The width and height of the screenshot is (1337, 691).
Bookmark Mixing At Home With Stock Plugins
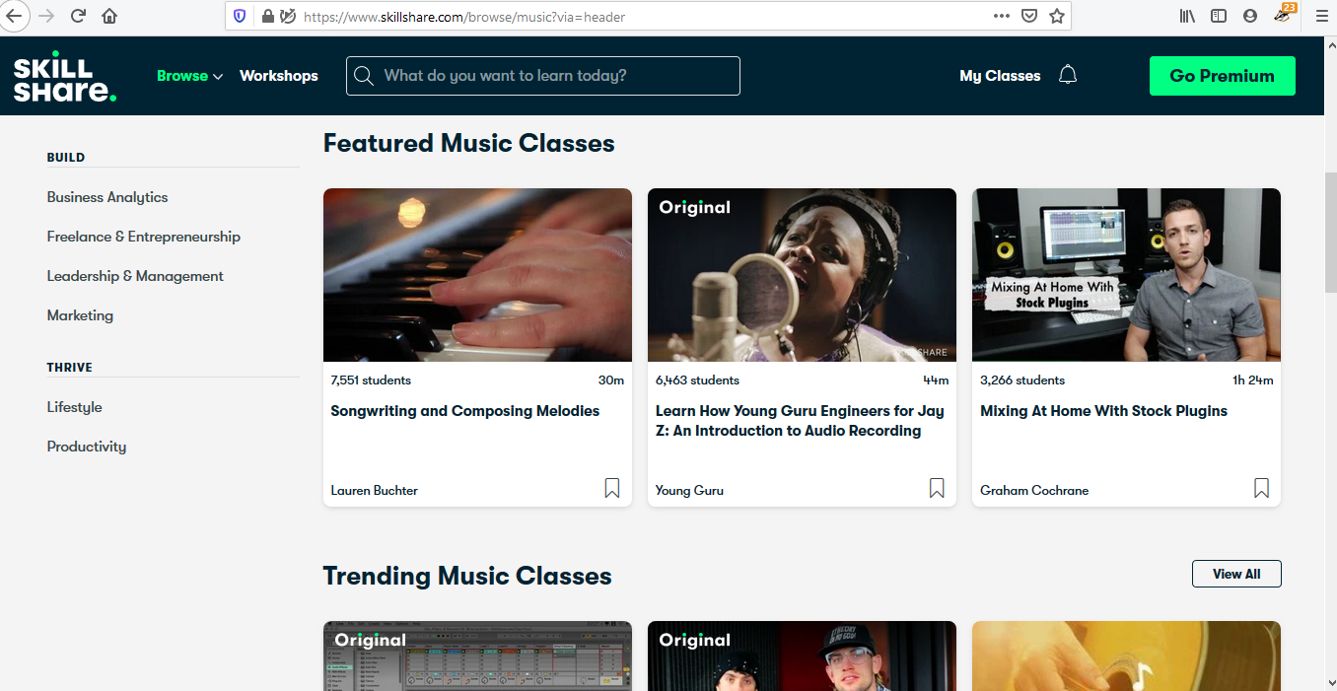(x=1261, y=488)
